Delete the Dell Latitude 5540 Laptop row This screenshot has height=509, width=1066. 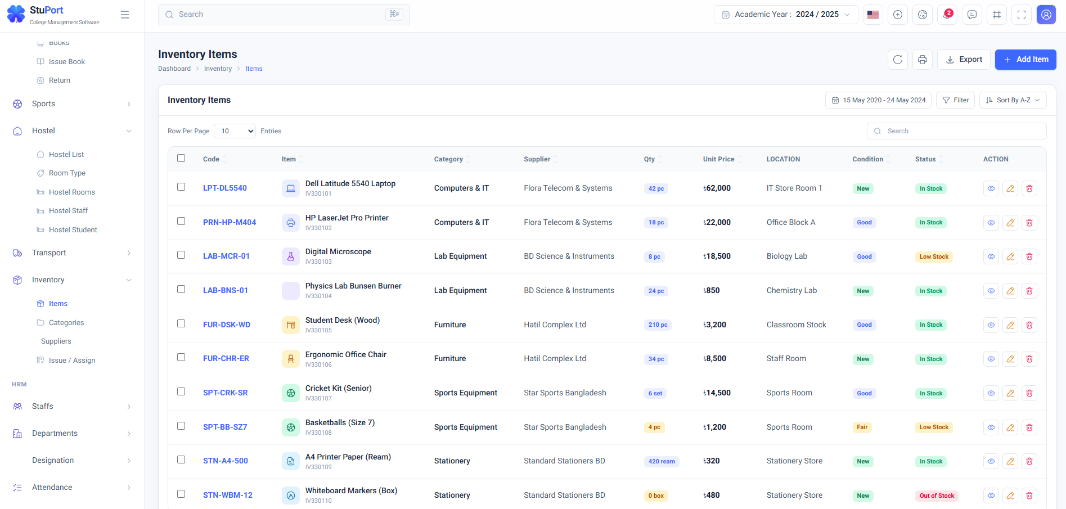coord(1029,188)
